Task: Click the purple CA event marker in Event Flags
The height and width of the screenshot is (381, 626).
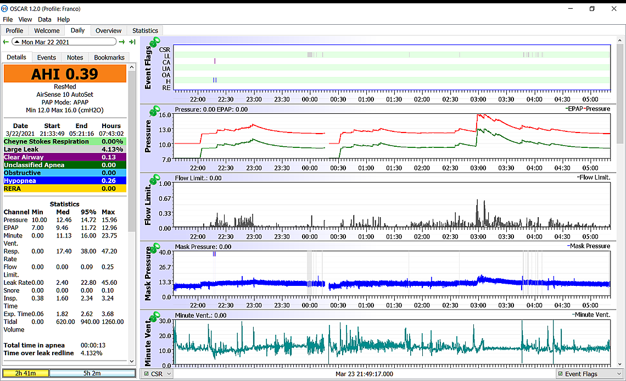Action: coord(215,61)
